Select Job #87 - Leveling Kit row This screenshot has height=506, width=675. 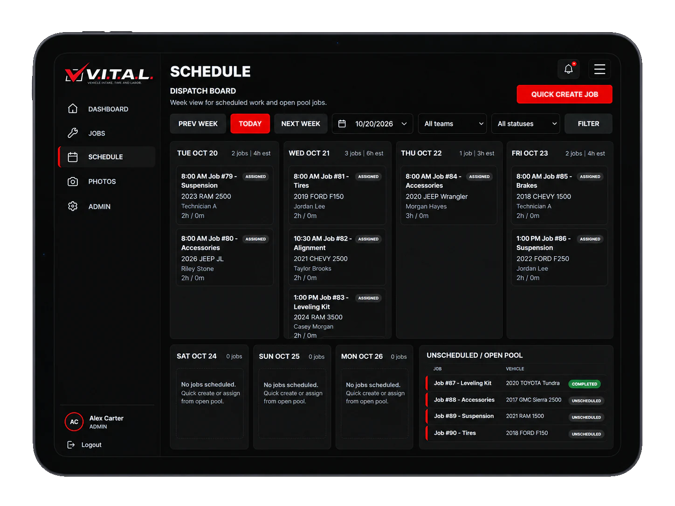click(516, 383)
